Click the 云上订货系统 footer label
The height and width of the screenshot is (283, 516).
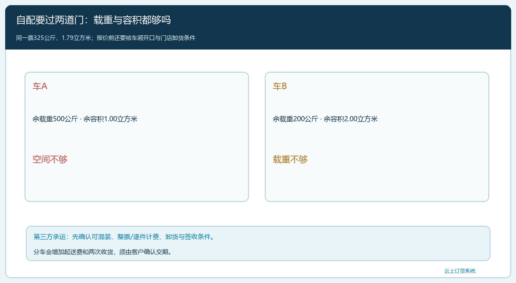tap(460, 271)
